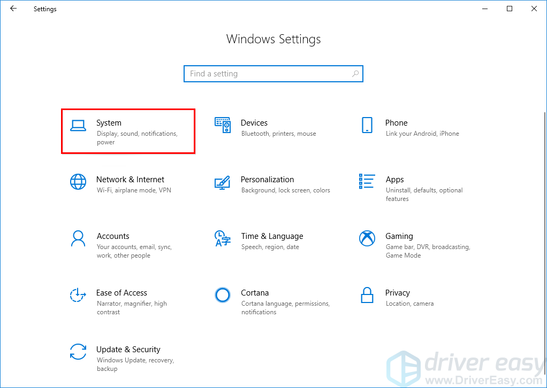Click the Ease of Access icon

tap(78, 295)
